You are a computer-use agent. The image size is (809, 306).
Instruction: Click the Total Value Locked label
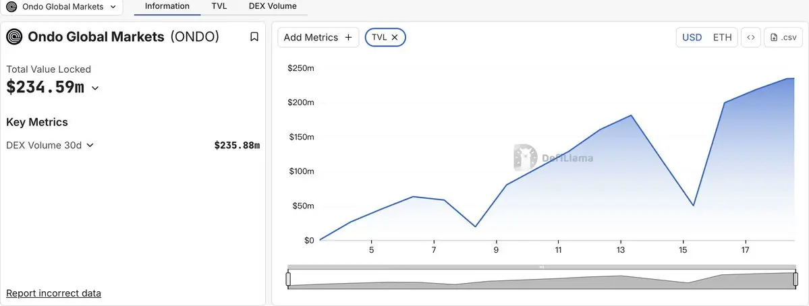pyautogui.click(x=49, y=69)
